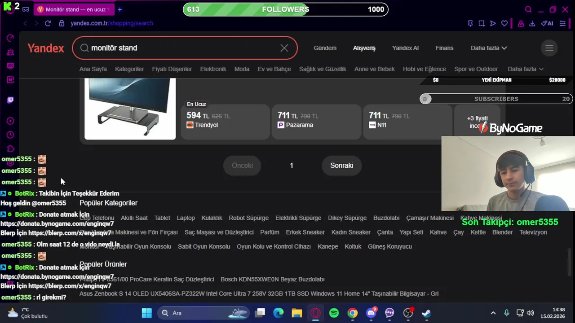Show hidden system tray icons
Viewport: 575px width, 323px height.
pyautogui.click(x=493, y=313)
